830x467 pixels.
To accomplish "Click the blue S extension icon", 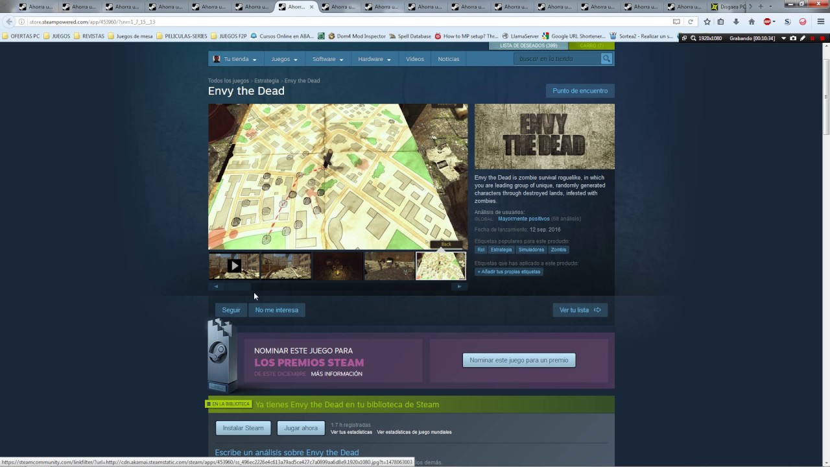I will pyautogui.click(x=787, y=21).
